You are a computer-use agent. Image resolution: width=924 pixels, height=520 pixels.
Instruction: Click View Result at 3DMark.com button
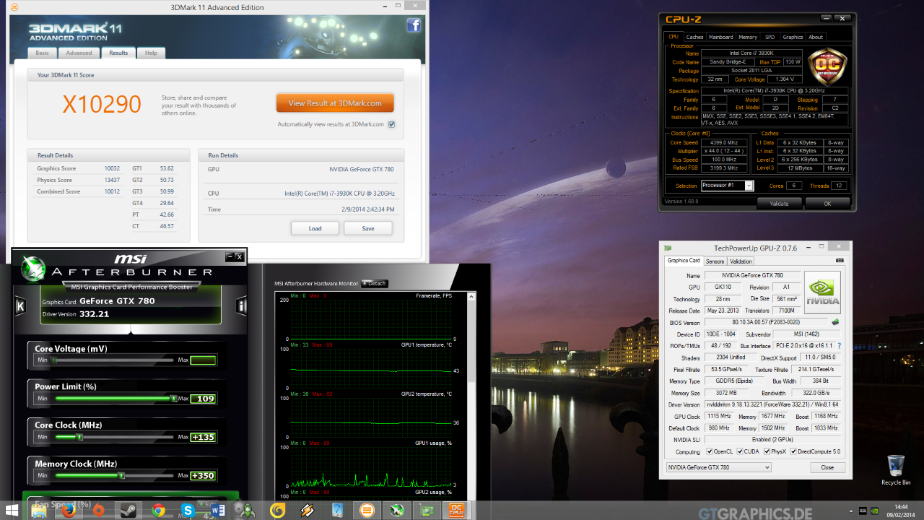[x=335, y=103]
